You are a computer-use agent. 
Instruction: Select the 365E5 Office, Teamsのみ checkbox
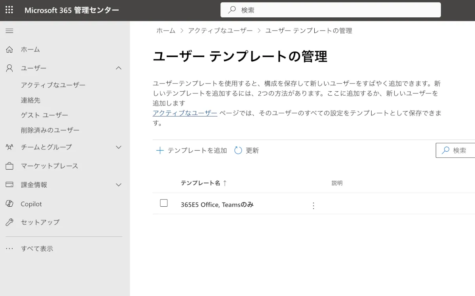pyautogui.click(x=164, y=203)
